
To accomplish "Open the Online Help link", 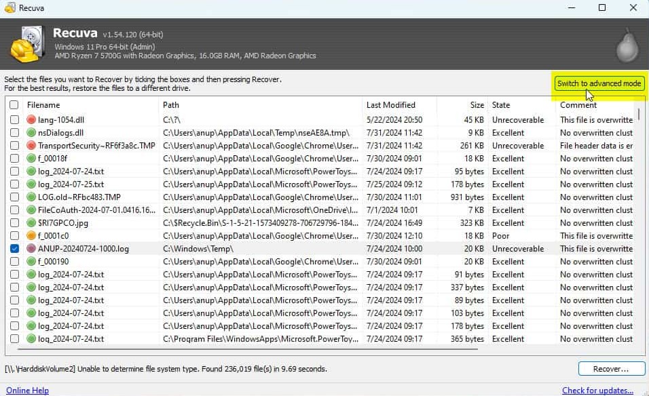I will 27,390.
